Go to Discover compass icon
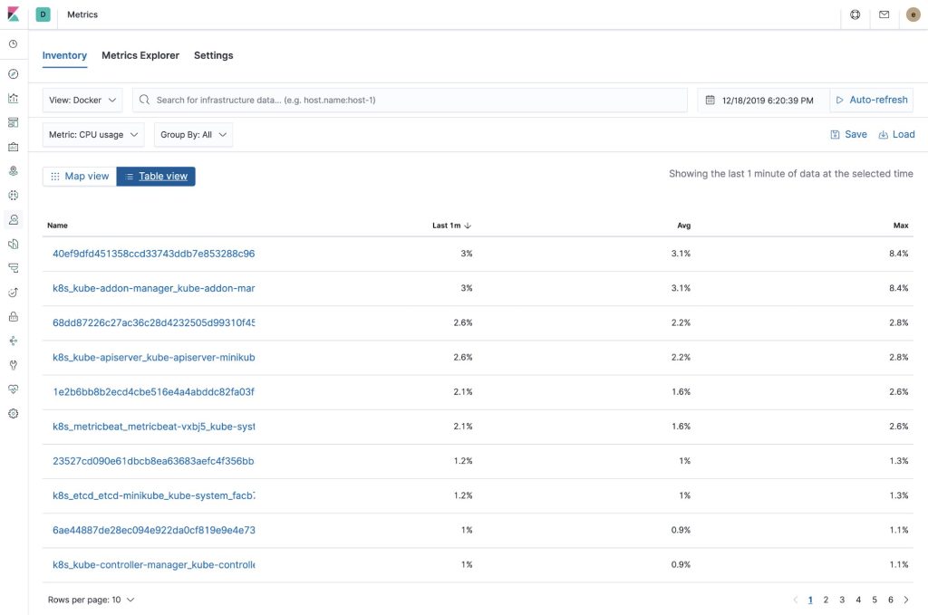This screenshot has height=615, width=928. point(13,74)
